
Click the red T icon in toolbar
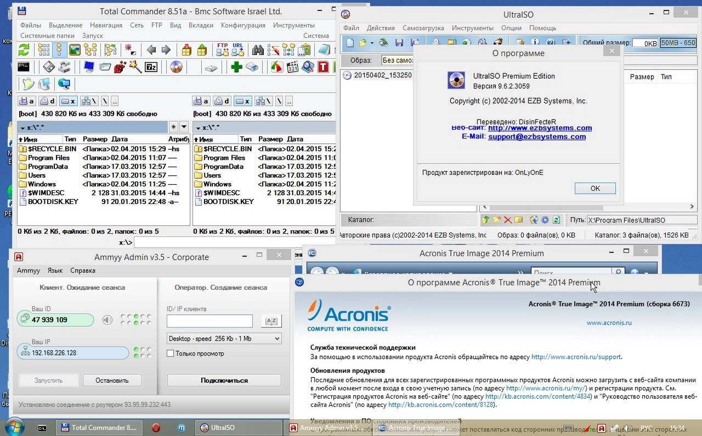(x=323, y=67)
